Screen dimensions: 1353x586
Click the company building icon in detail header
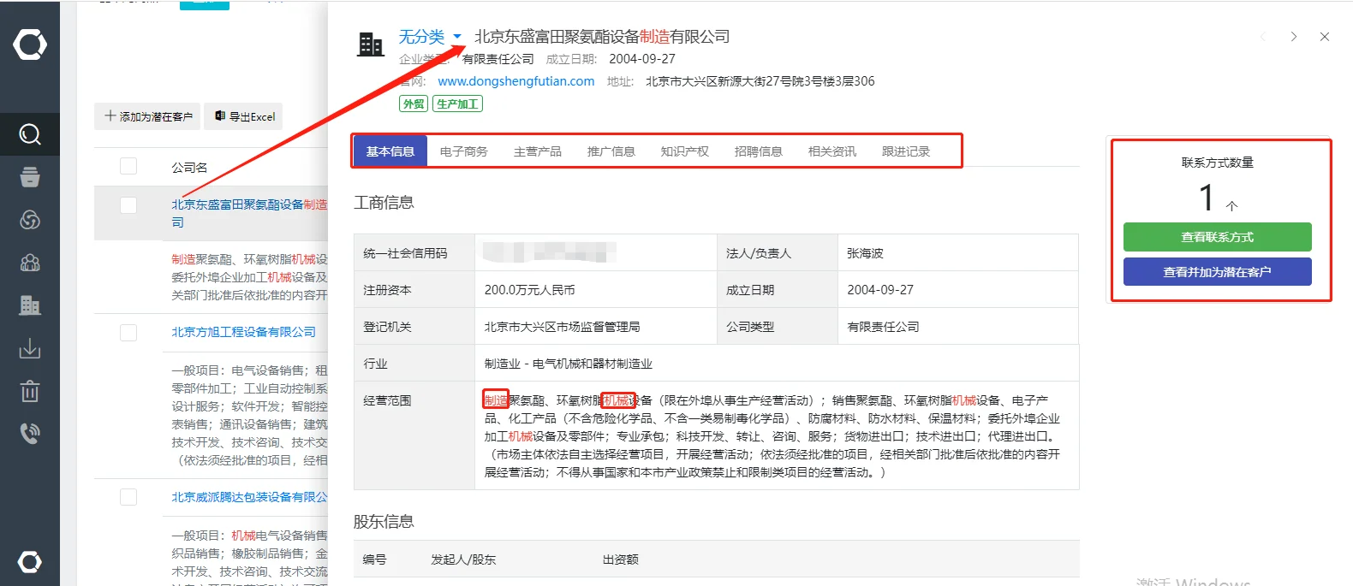tap(371, 44)
